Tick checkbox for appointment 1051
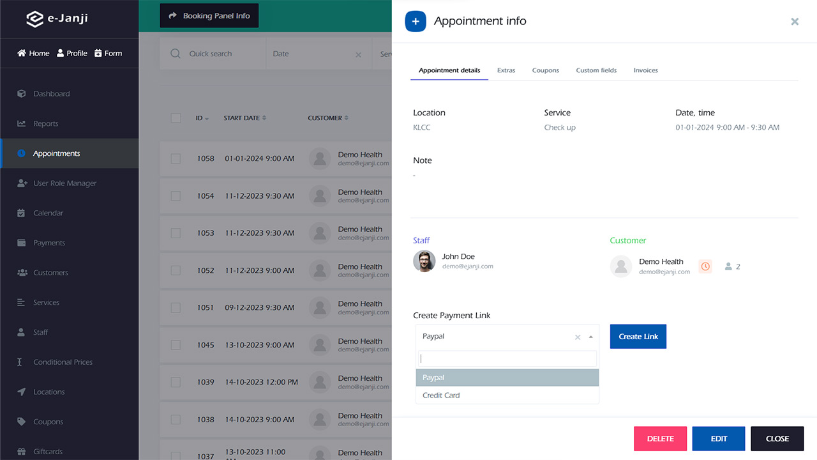 coord(176,307)
